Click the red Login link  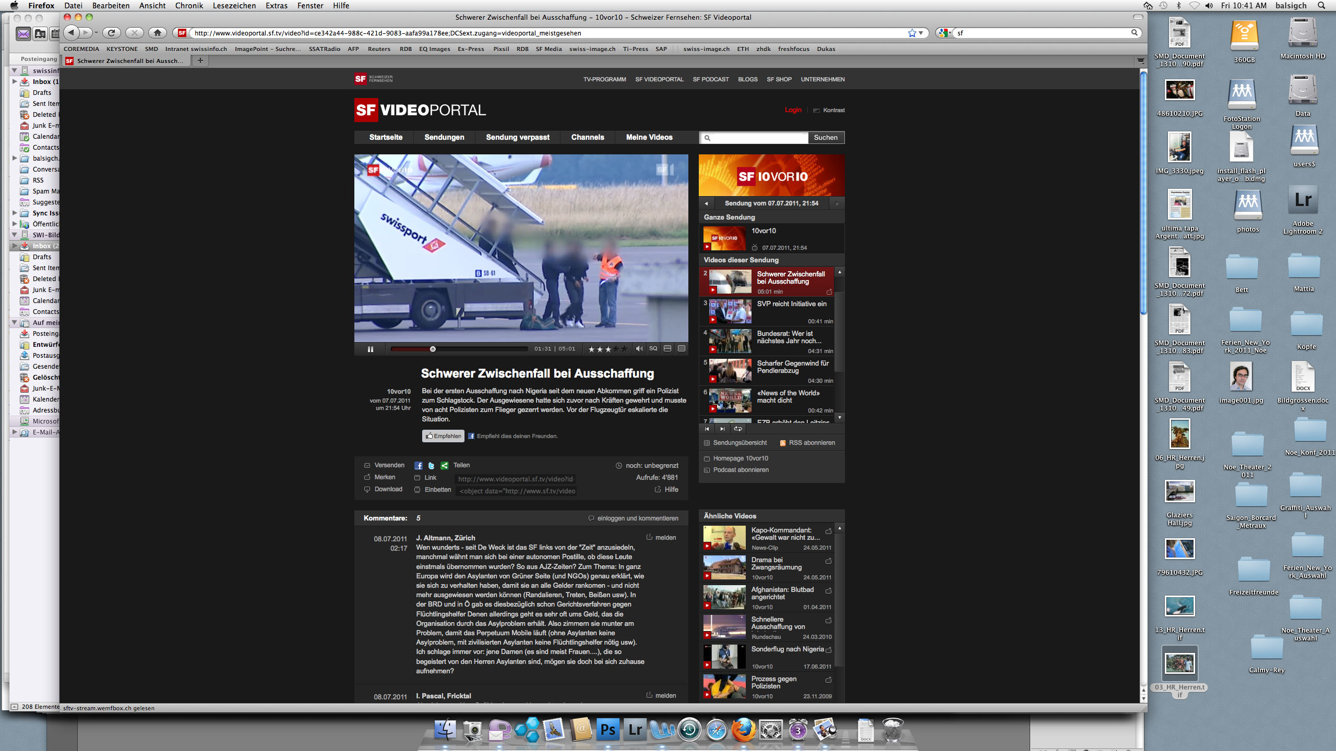click(793, 110)
